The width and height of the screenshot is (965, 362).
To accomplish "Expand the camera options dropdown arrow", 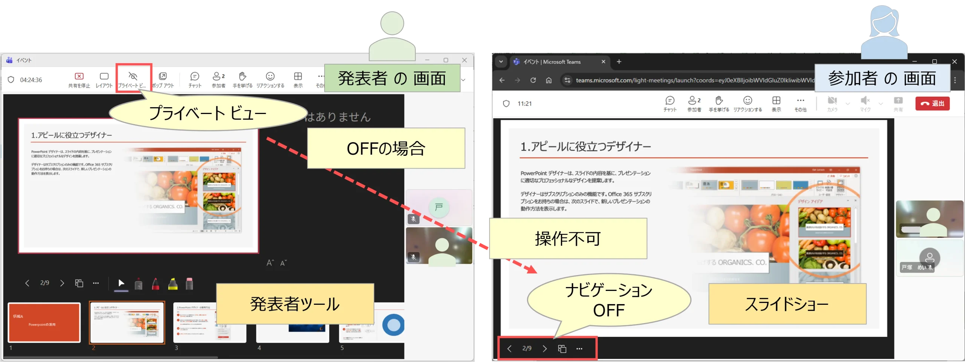I will tap(848, 103).
